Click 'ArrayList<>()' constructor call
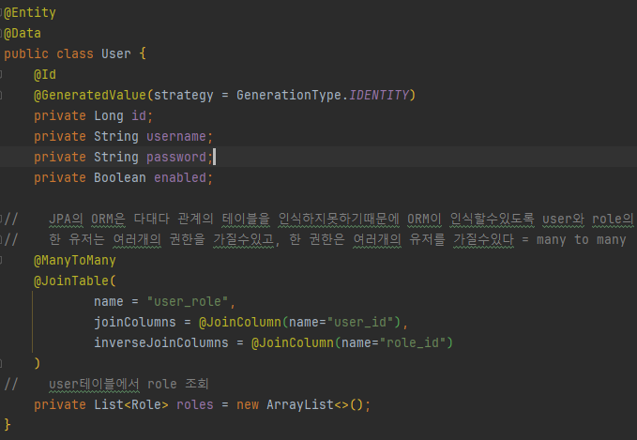This screenshot has height=440, width=637. [314, 405]
